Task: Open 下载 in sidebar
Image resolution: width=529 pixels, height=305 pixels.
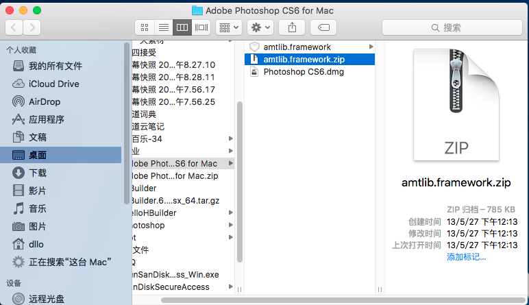Action: pos(61,173)
